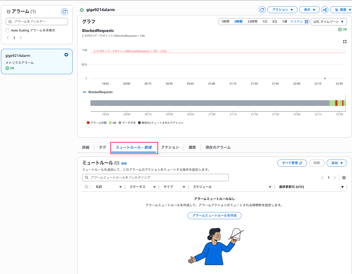352x274 pixels.
Task: Open the 追加 dropdown in the mute rules panel
Action: (337, 163)
